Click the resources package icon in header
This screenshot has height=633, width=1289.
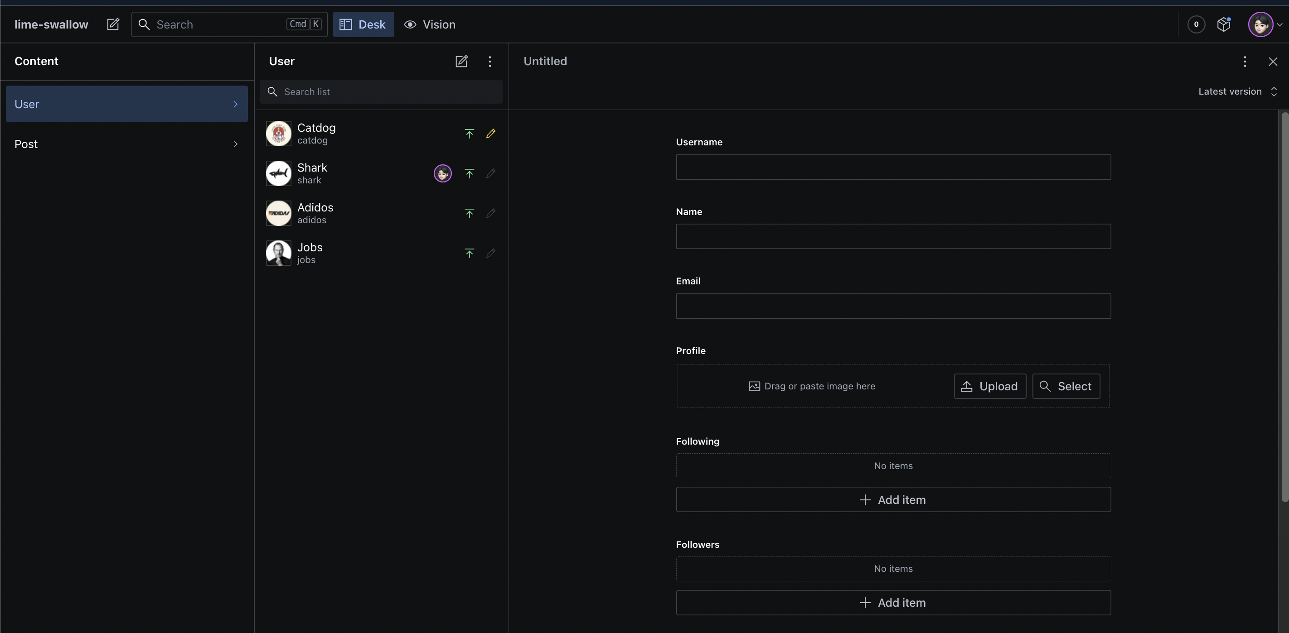click(x=1223, y=24)
